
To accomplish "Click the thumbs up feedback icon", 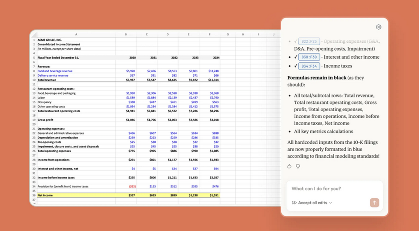I will tap(289, 166).
